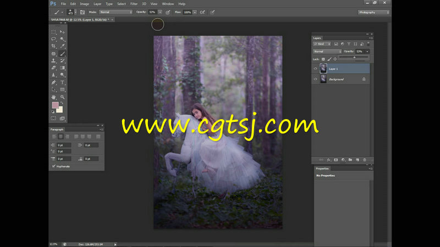Toggle pressure for size button
This screenshot has width=440, height=247.
click(x=212, y=12)
